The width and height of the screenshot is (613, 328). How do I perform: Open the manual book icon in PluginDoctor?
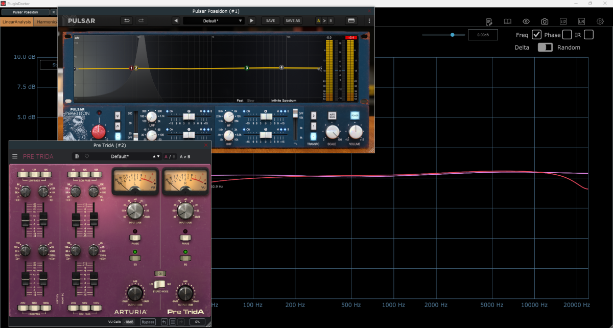pyautogui.click(x=508, y=21)
